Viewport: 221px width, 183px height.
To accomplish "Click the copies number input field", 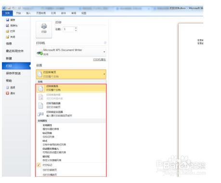I will [69, 29].
